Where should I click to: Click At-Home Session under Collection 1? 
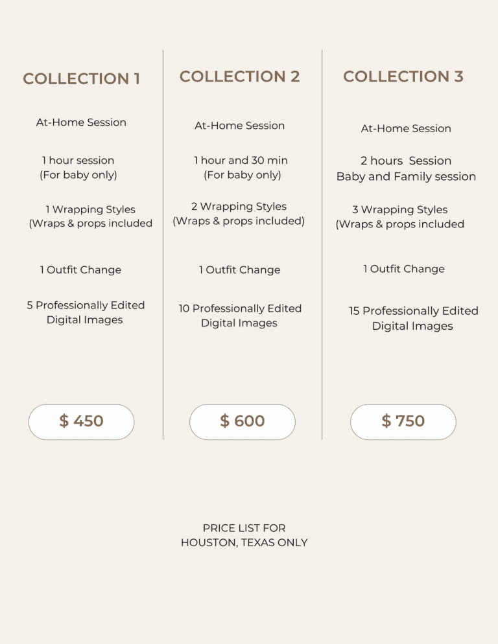[81, 122]
